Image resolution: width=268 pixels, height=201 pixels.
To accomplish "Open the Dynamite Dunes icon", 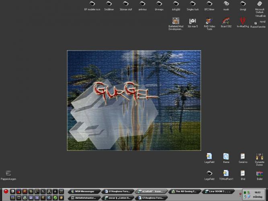I will pyautogui.click(x=259, y=156).
